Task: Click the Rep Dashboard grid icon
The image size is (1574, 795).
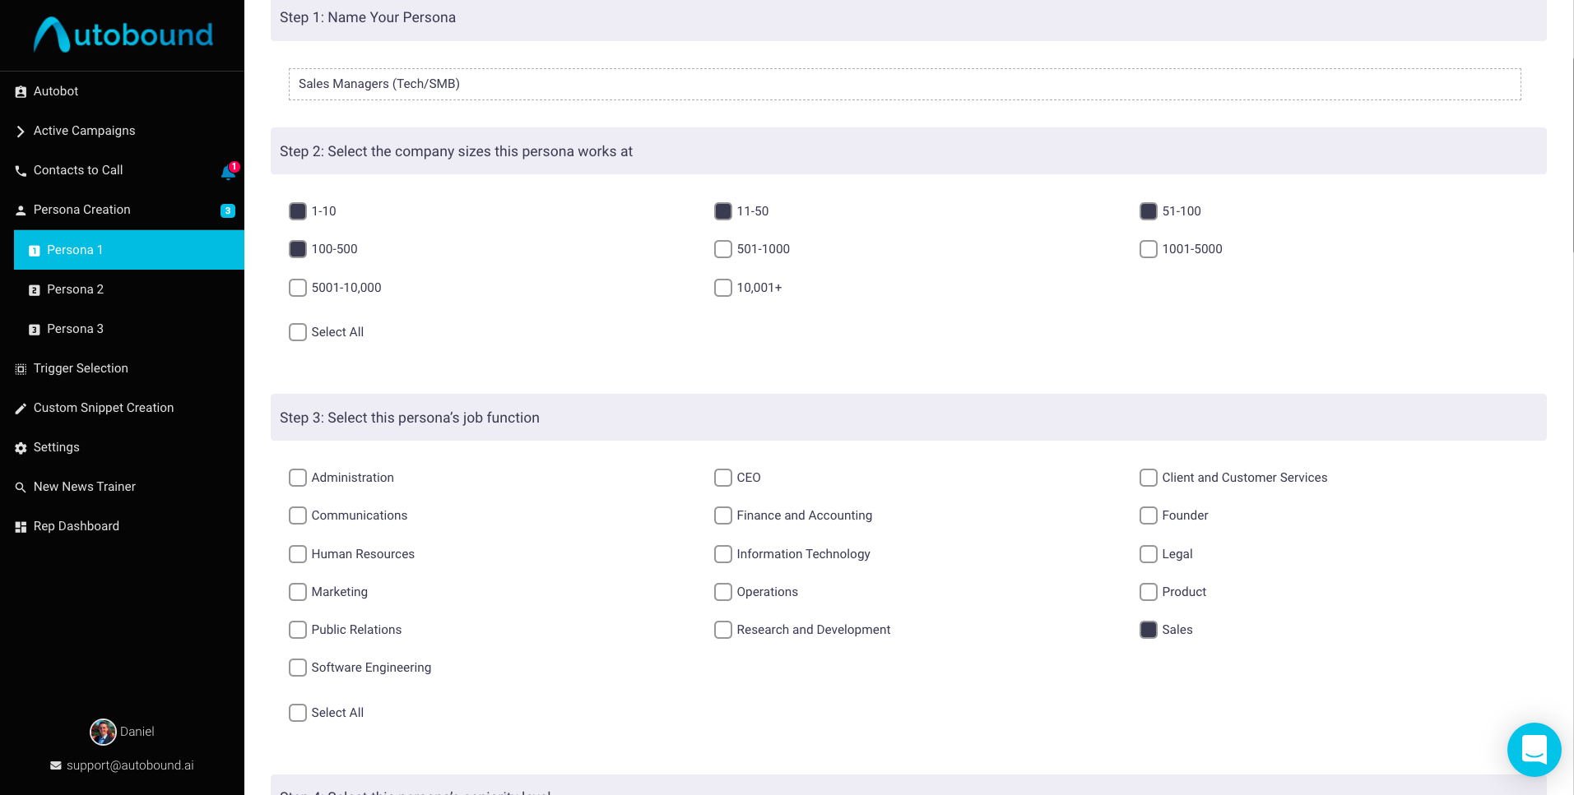Action: tap(21, 527)
